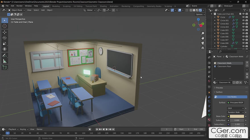Disable Cube.006 render camera icon
The height and width of the screenshot is (140, 250).
pos(247,36)
